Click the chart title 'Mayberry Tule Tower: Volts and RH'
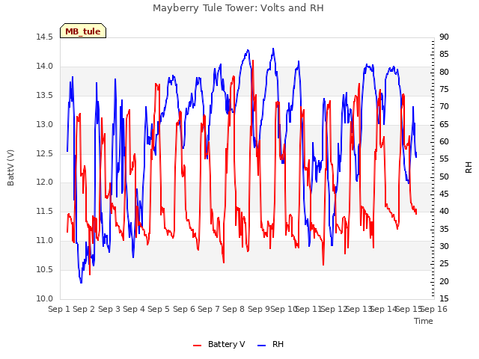479x359 pixels. click(238, 8)
